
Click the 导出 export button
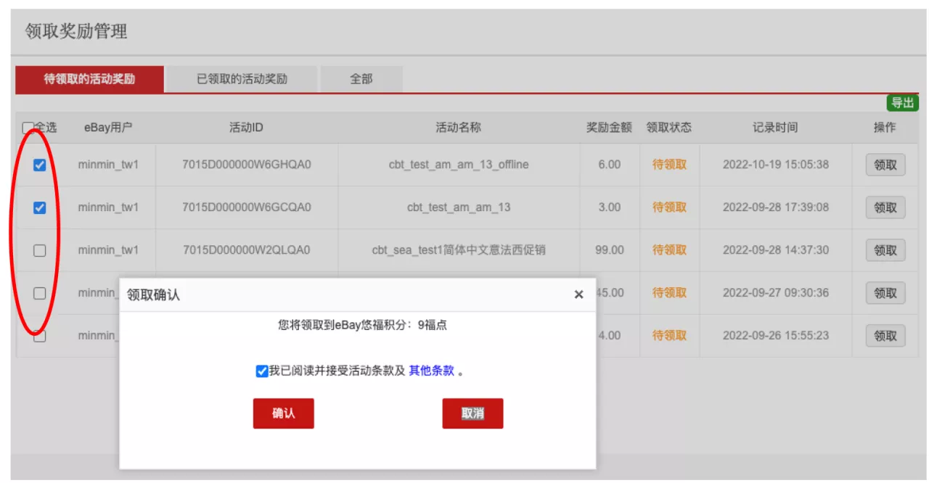click(x=904, y=103)
